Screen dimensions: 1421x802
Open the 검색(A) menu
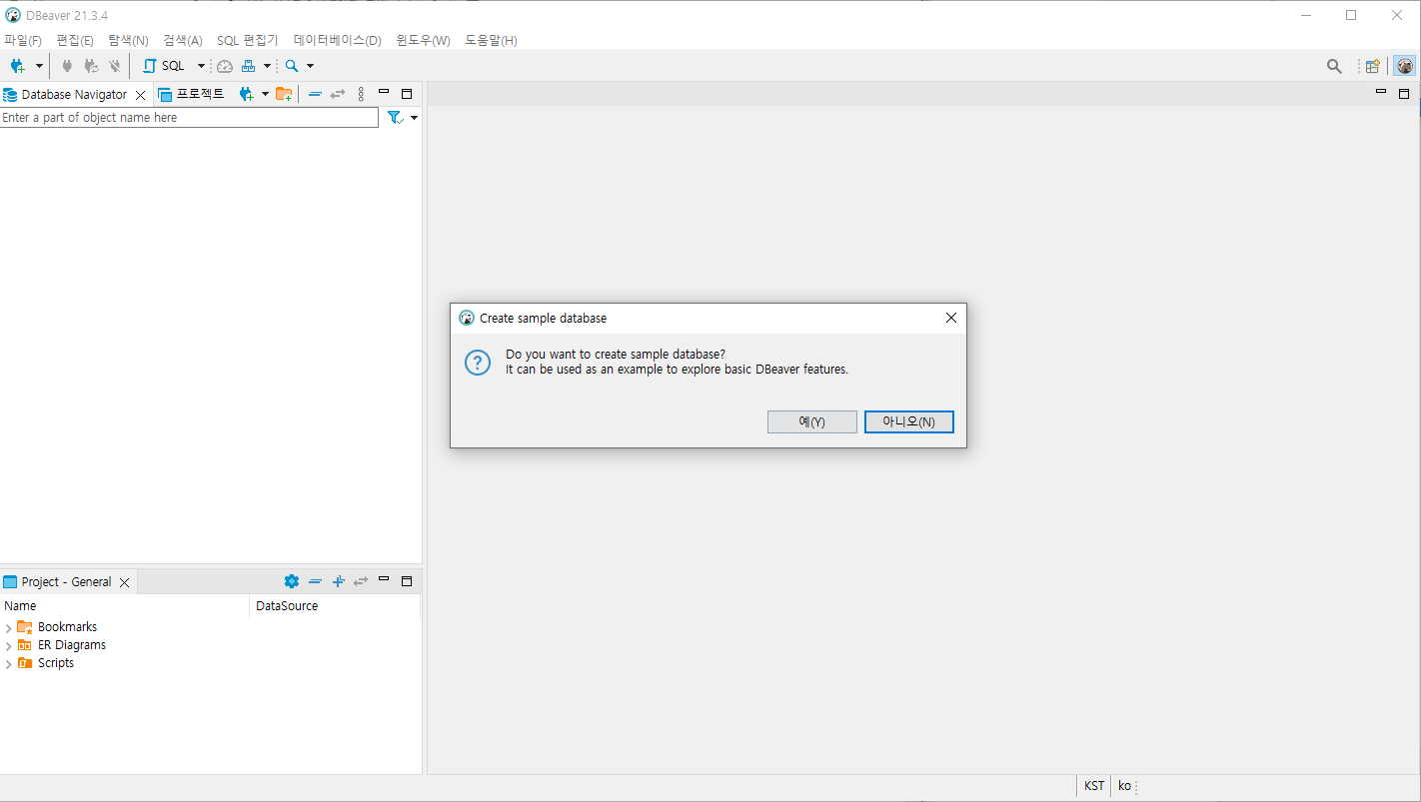point(183,40)
